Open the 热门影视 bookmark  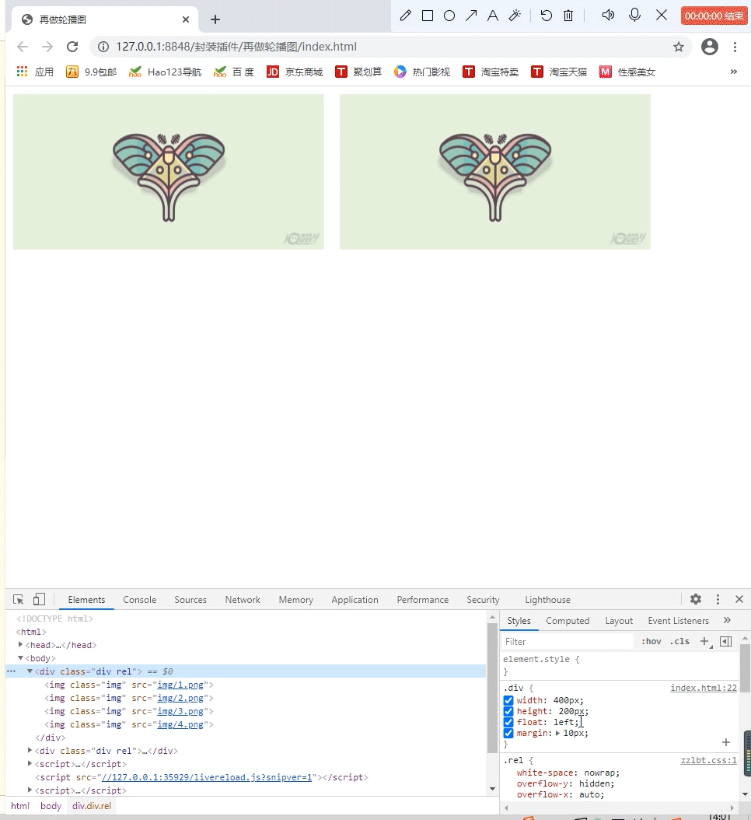[422, 72]
